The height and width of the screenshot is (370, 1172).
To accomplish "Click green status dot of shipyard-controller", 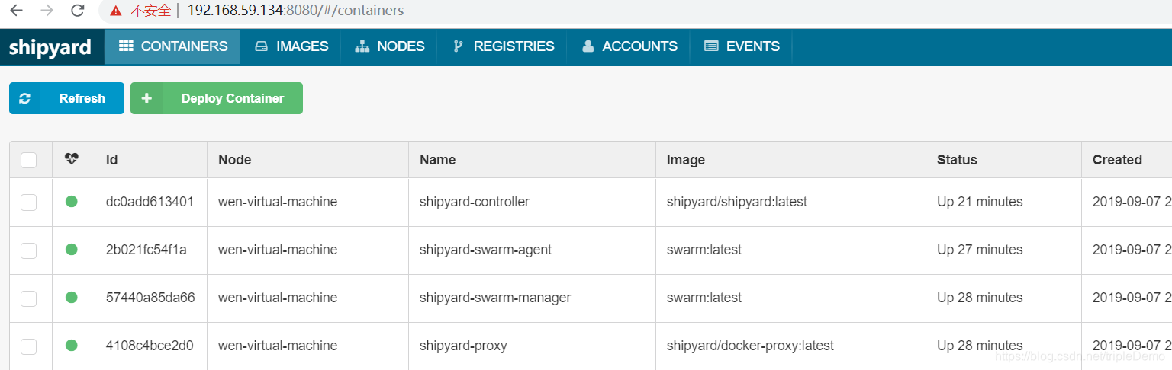I will pyautogui.click(x=72, y=202).
